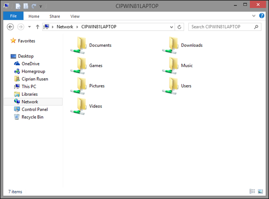Open the File menu tab
This screenshot has width=269, height=199.
tap(13, 16)
